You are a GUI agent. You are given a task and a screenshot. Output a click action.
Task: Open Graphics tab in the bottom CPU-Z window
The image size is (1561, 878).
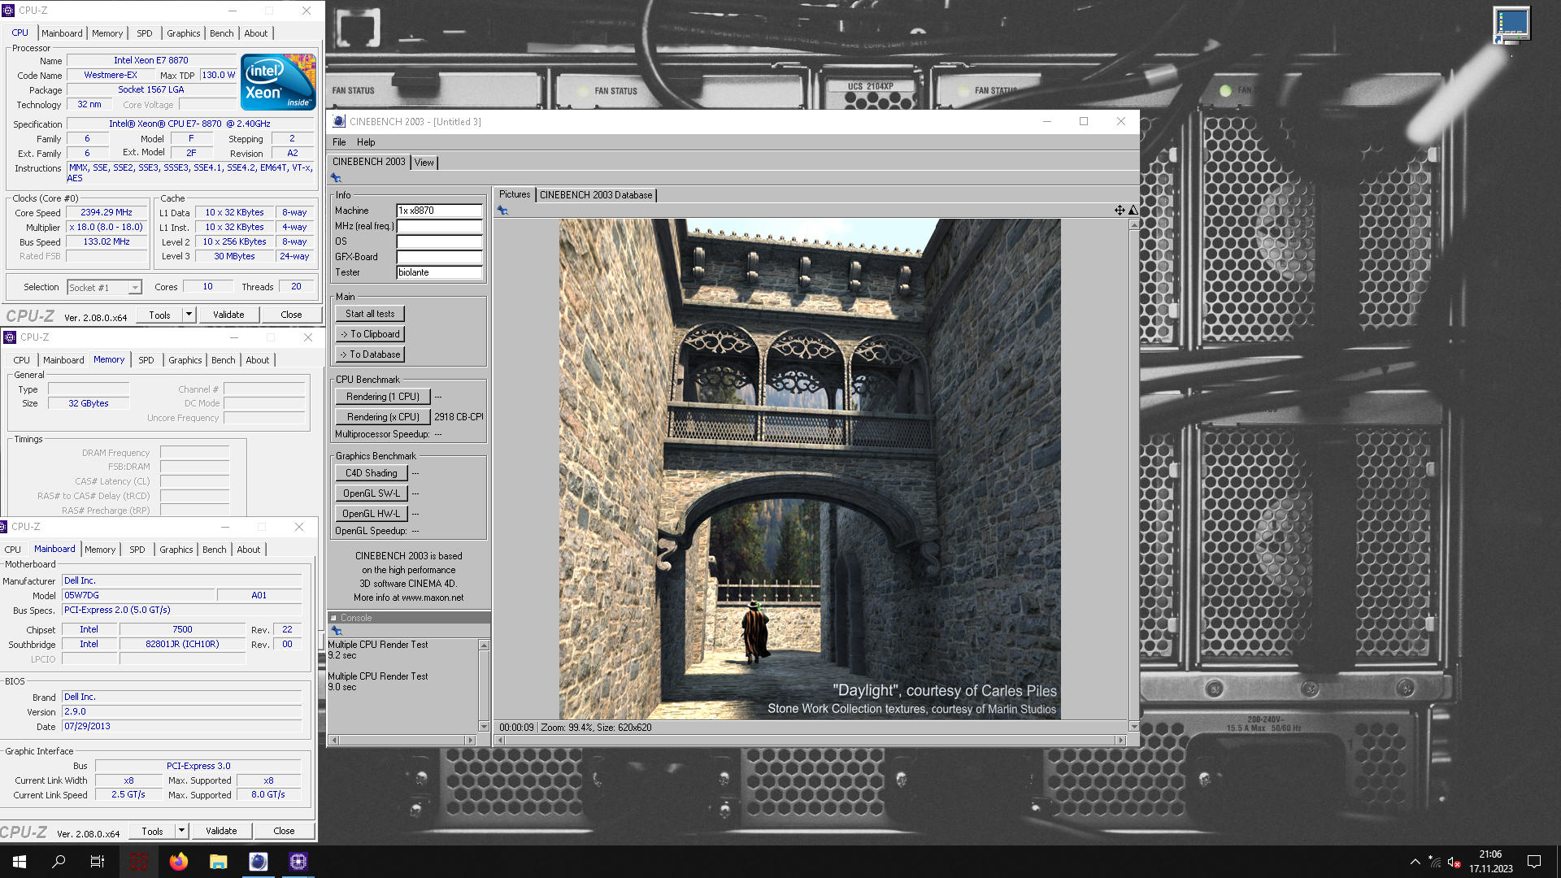coord(176,550)
